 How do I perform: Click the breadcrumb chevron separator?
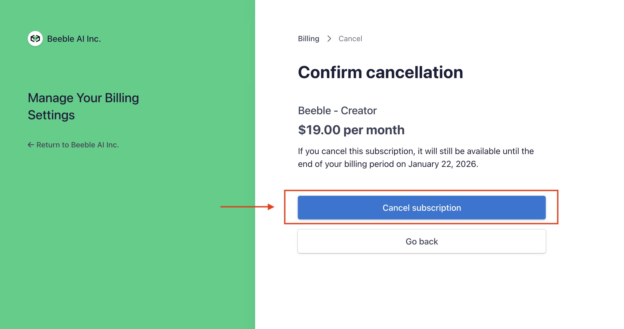coord(329,39)
